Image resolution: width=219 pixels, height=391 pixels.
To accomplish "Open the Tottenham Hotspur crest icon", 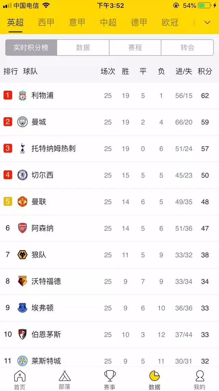I will click(x=22, y=149).
